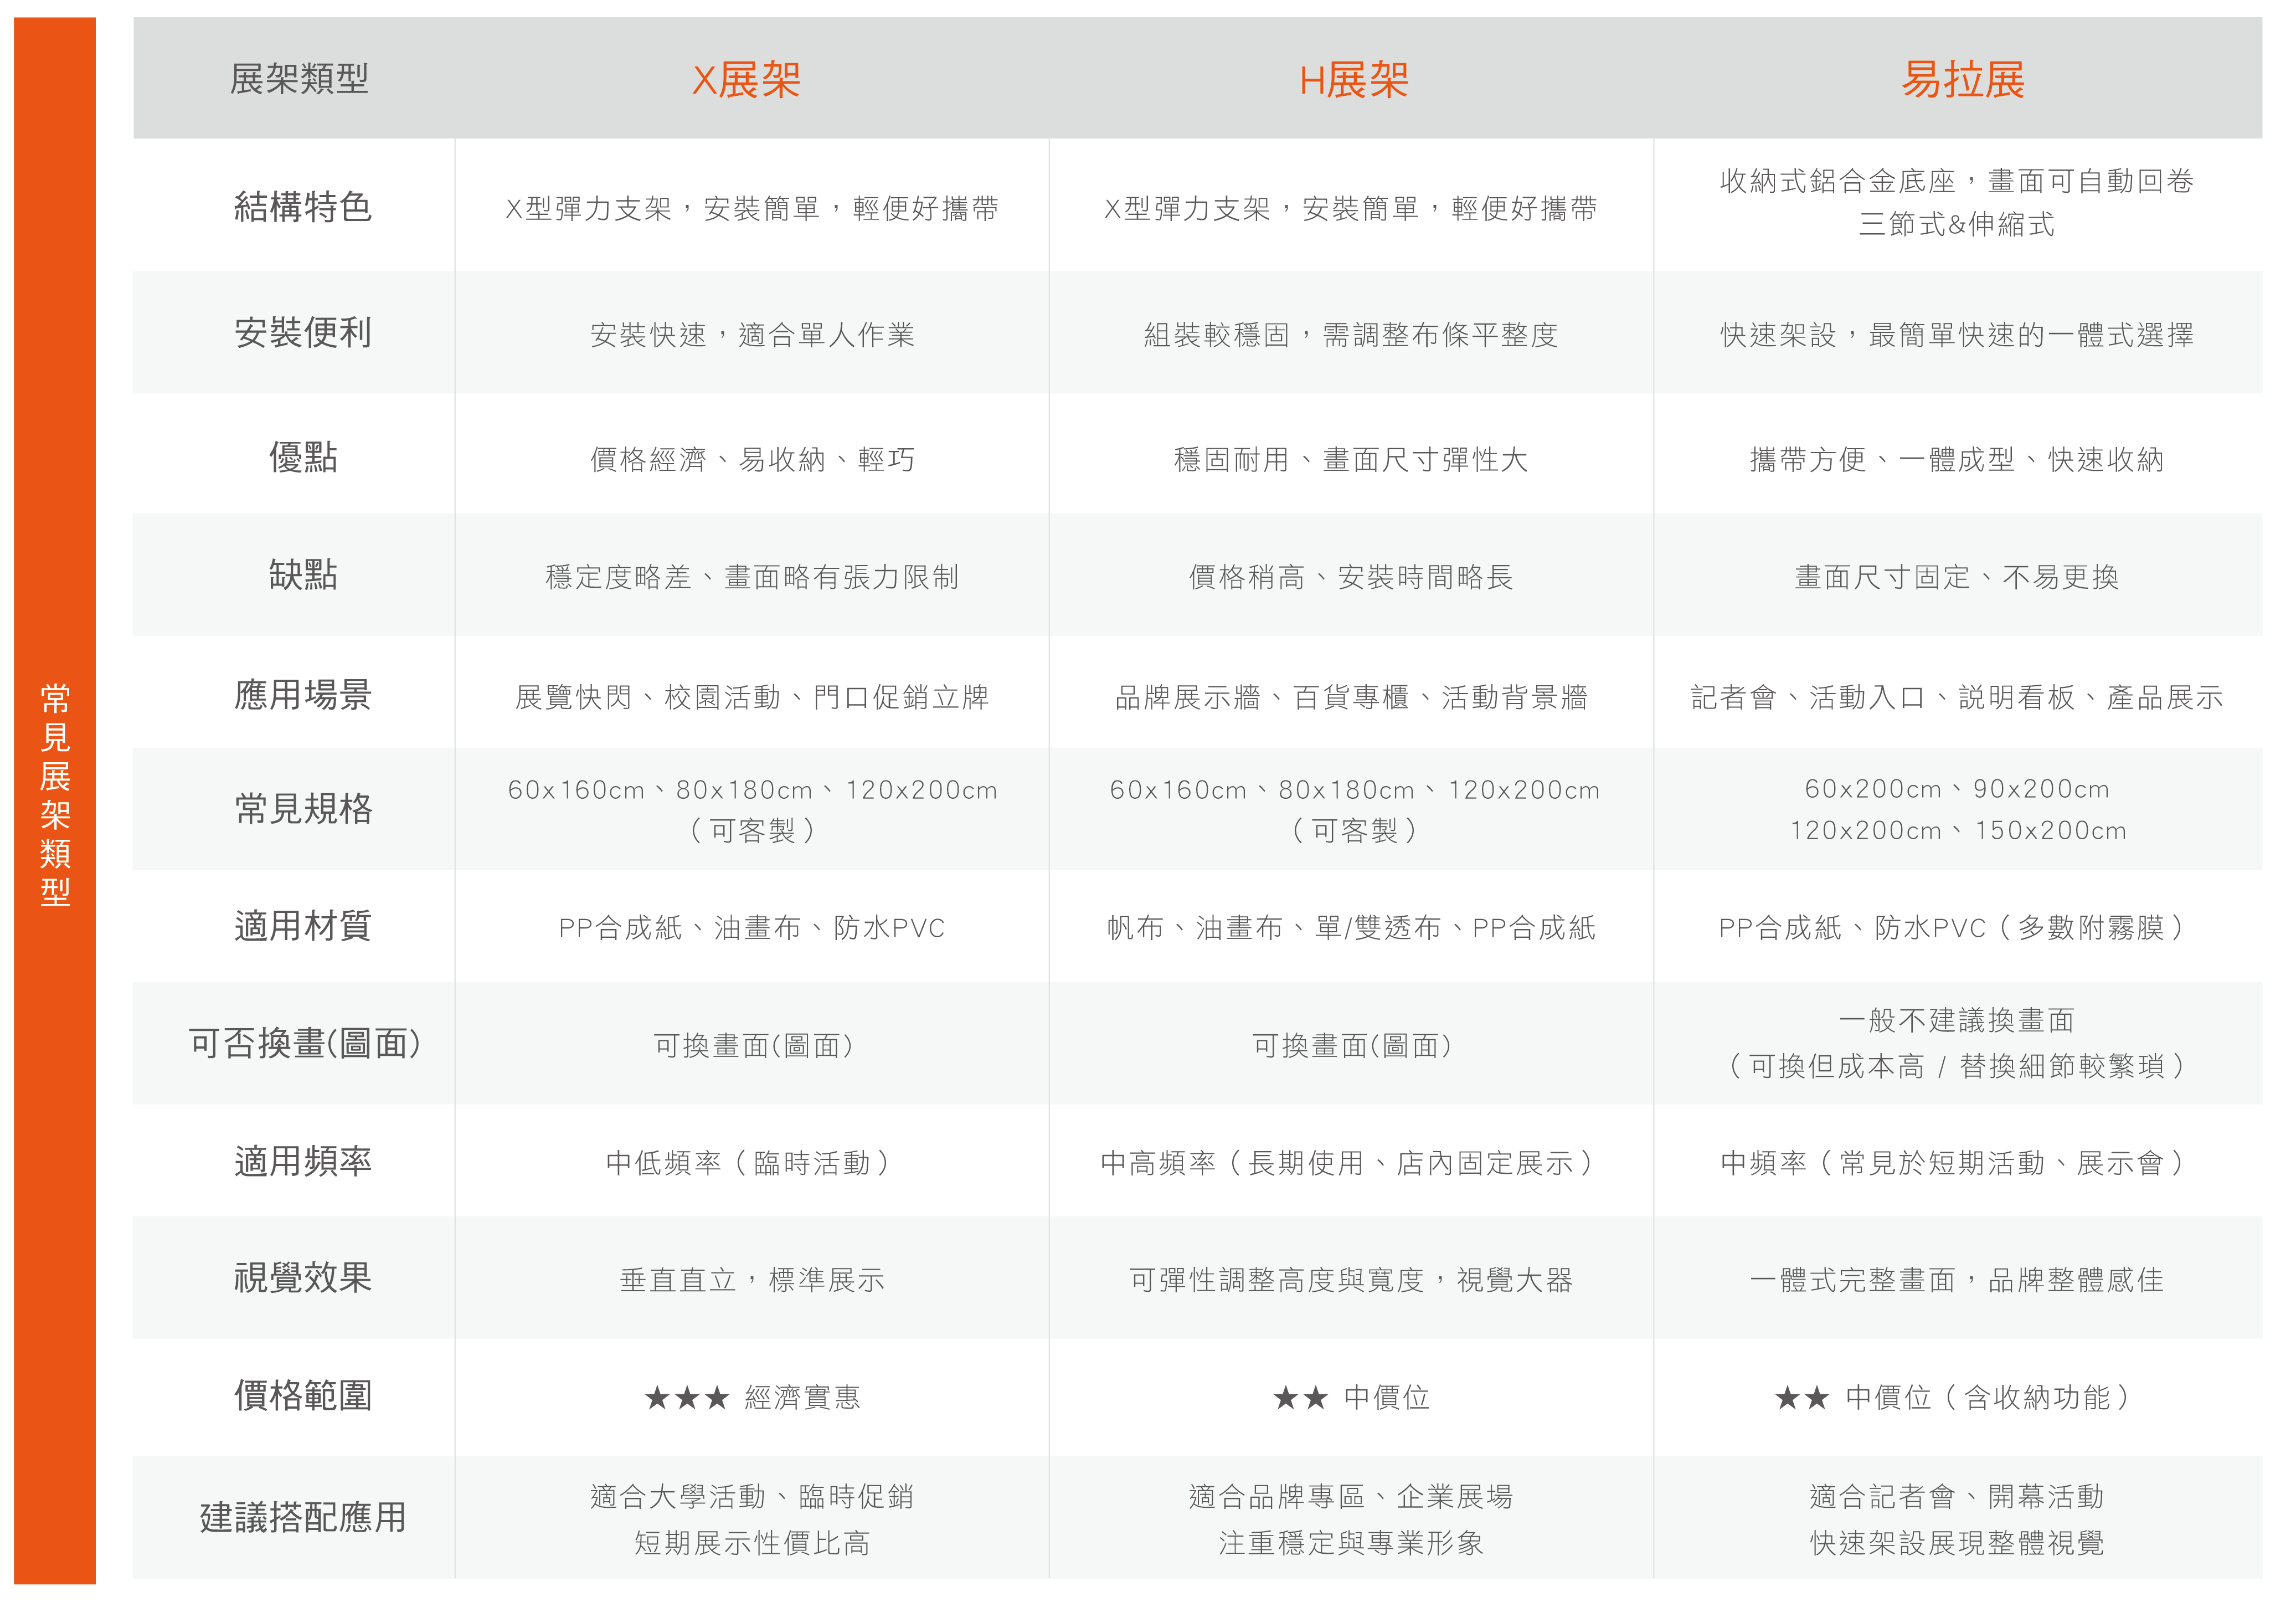Screen dimensions: 2296x1602
Task: Click the orange 常見展架類型 sidebar banner
Action: [x=55, y=795]
